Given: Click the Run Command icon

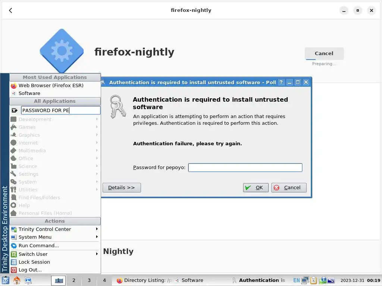Looking at the screenshot, I should tap(14, 246).
